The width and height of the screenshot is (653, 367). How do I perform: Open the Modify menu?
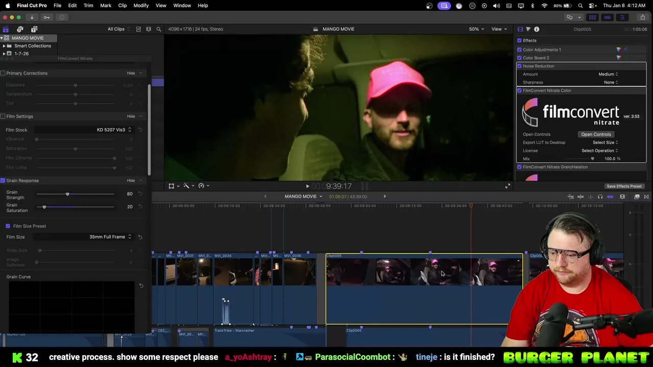click(141, 6)
